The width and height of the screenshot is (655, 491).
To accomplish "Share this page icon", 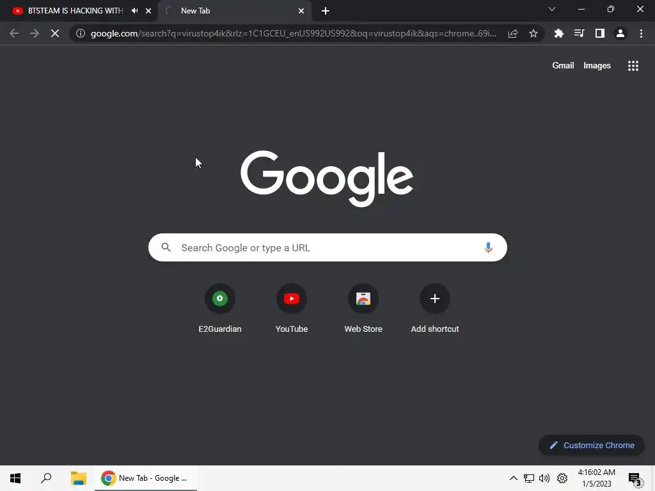I will click(x=513, y=33).
